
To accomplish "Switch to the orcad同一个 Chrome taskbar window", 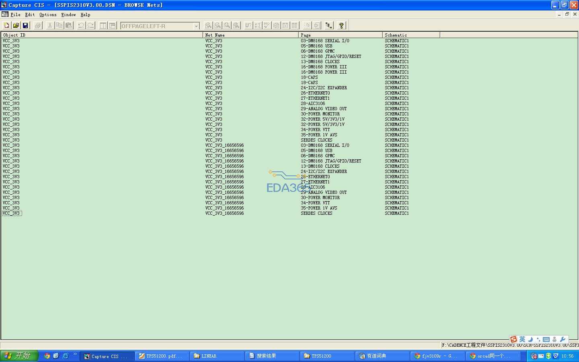I will click(x=493, y=356).
